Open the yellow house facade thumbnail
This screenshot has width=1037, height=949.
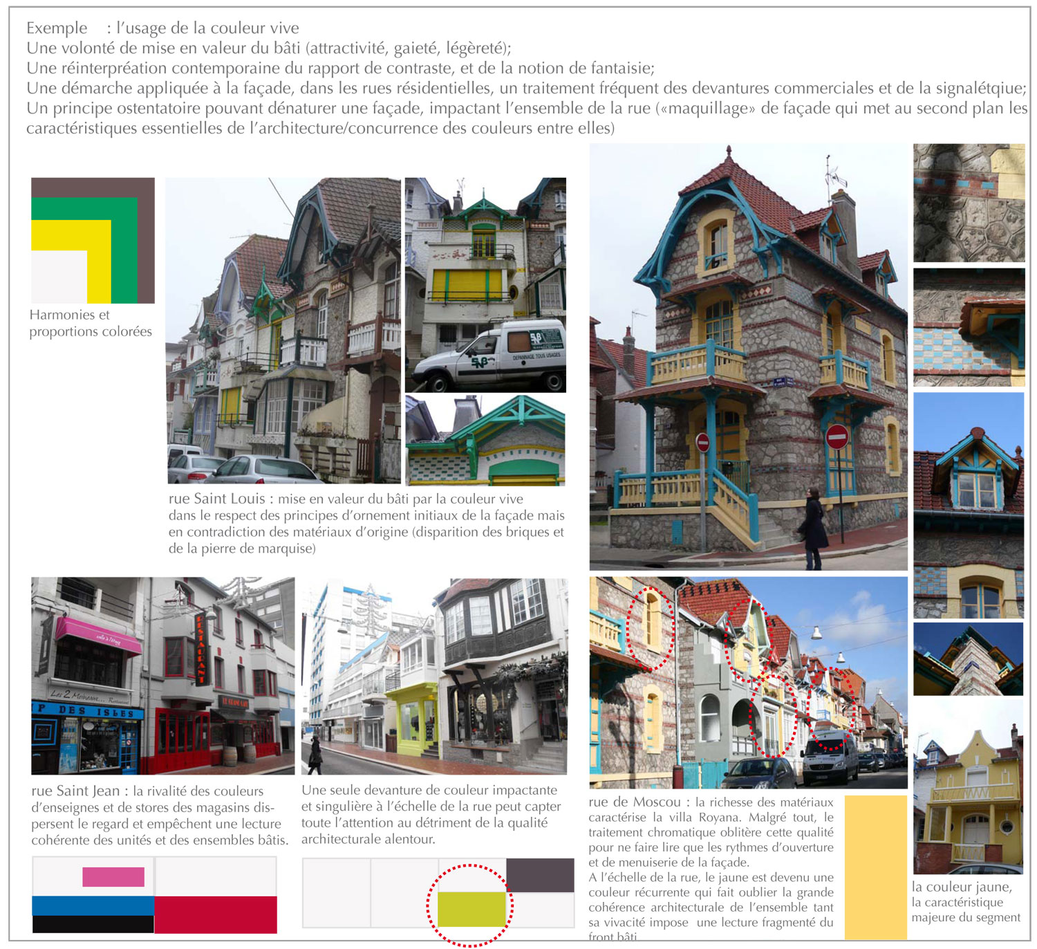pyautogui.click(x=968, y=787)
